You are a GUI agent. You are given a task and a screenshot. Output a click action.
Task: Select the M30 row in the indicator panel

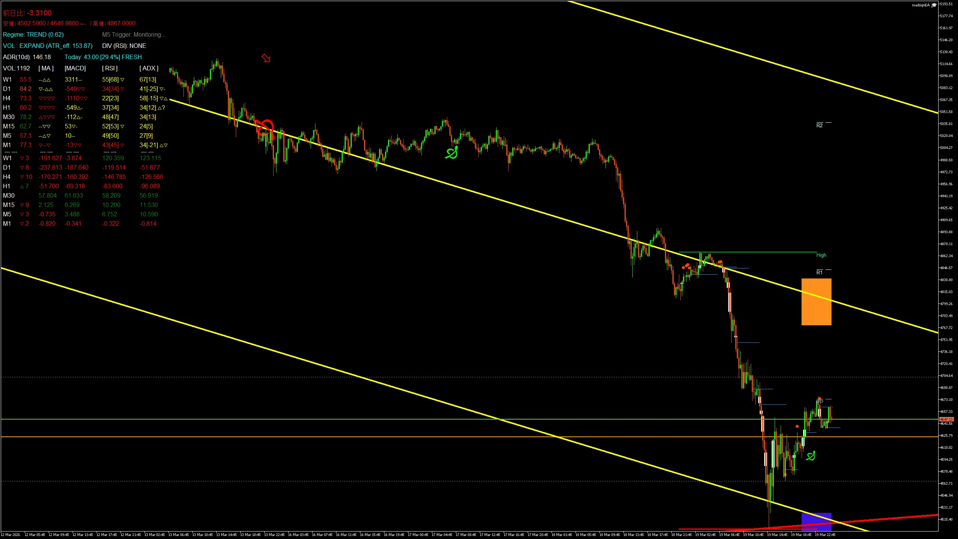click(x=8, y=117)
